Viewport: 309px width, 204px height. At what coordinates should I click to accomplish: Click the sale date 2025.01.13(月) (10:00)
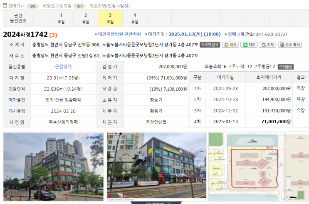(195, 34)
